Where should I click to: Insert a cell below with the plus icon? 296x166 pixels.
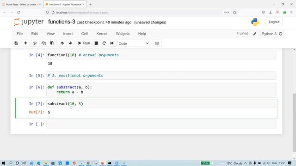(25, 43)
